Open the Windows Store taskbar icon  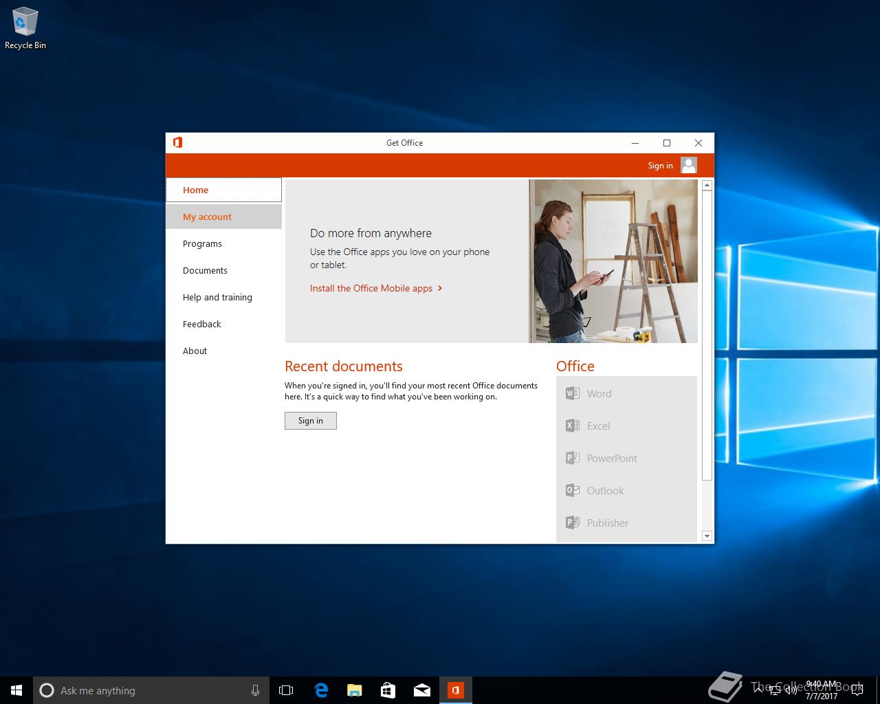pos(388,690)
